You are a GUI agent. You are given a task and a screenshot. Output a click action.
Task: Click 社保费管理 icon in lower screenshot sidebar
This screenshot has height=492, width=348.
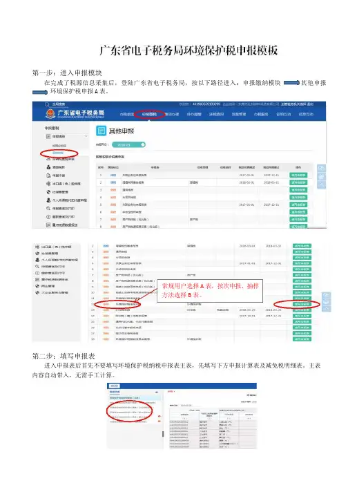37,253
